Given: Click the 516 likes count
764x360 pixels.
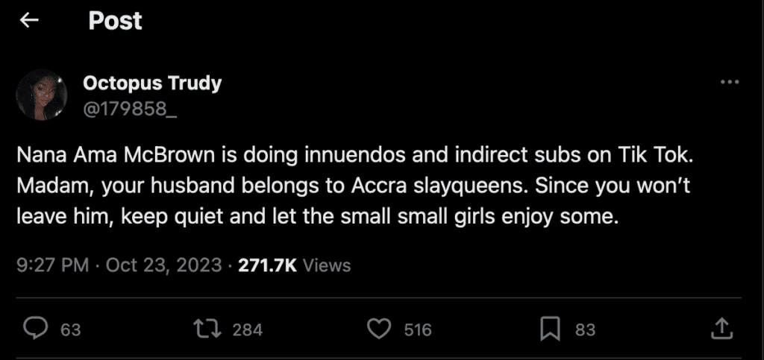Looking at the screenshot, I should coord(418,329).
